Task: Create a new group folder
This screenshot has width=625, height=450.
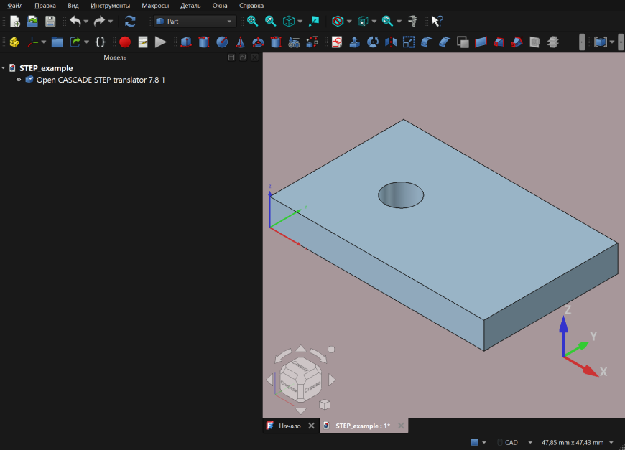Action: point(57,42)
